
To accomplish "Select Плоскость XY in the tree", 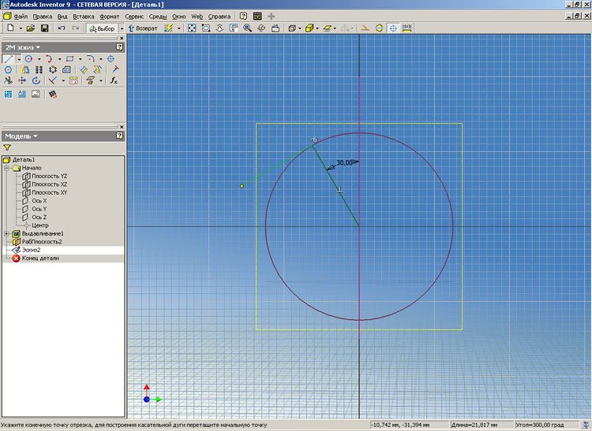I will tap(49, 192).
